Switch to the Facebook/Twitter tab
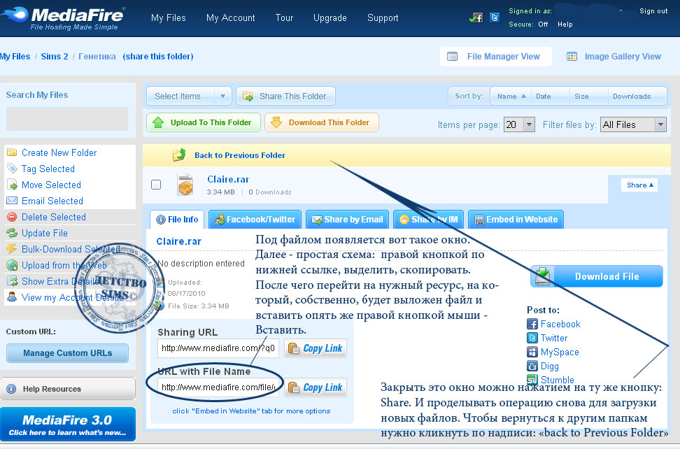680x449 pixels. click(255, 220)
